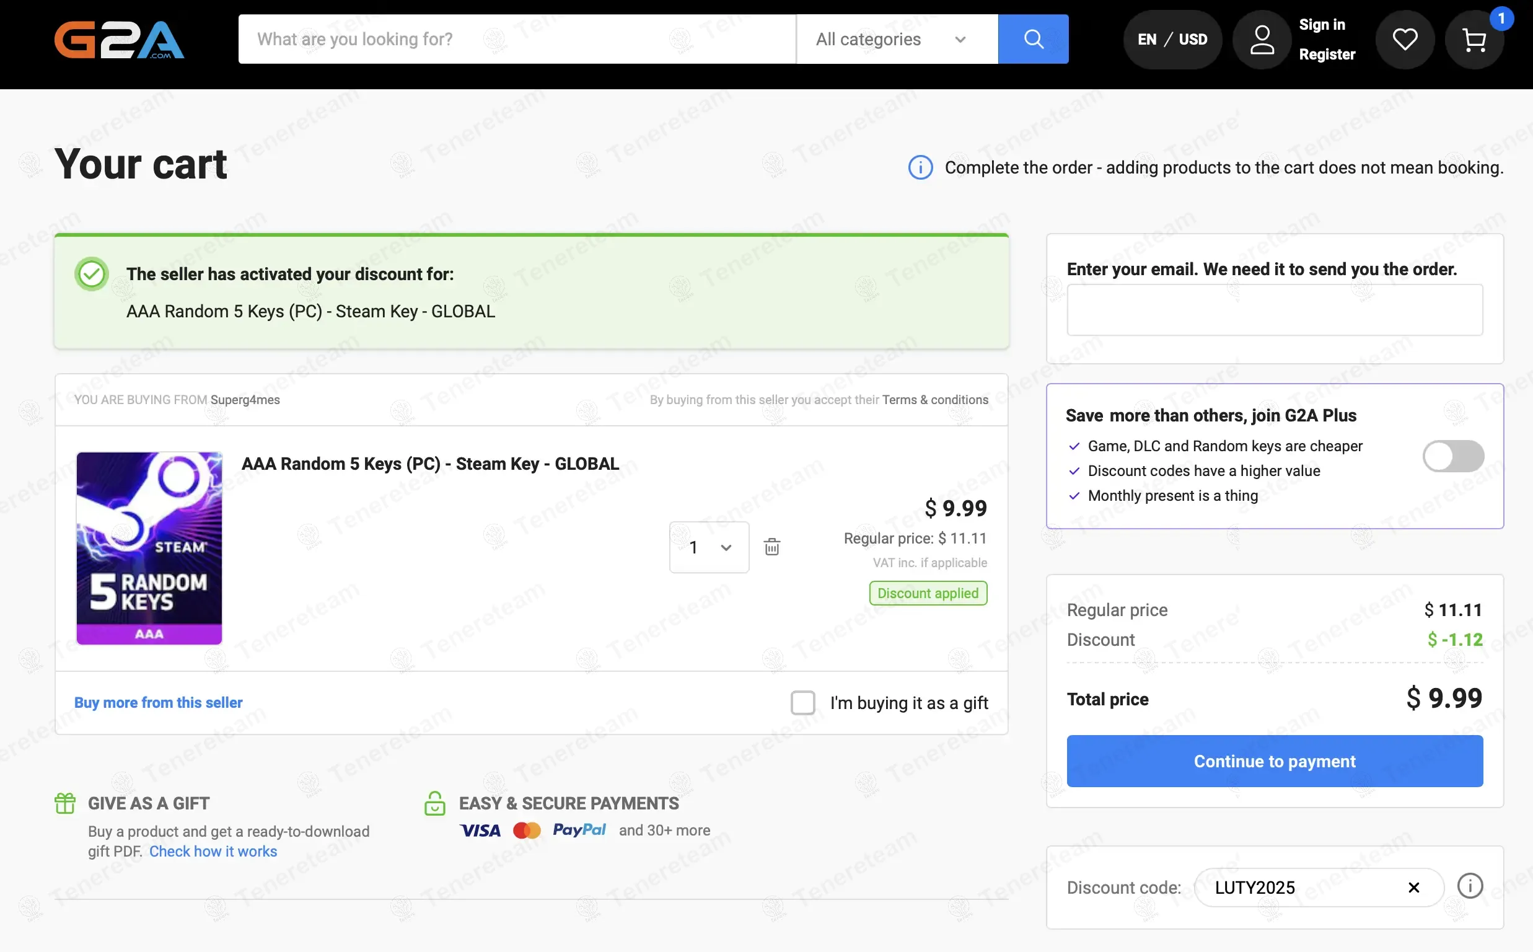Clear the LUTY2025 discount code
1533x952 pixels.
click(x=1413, y=887)
